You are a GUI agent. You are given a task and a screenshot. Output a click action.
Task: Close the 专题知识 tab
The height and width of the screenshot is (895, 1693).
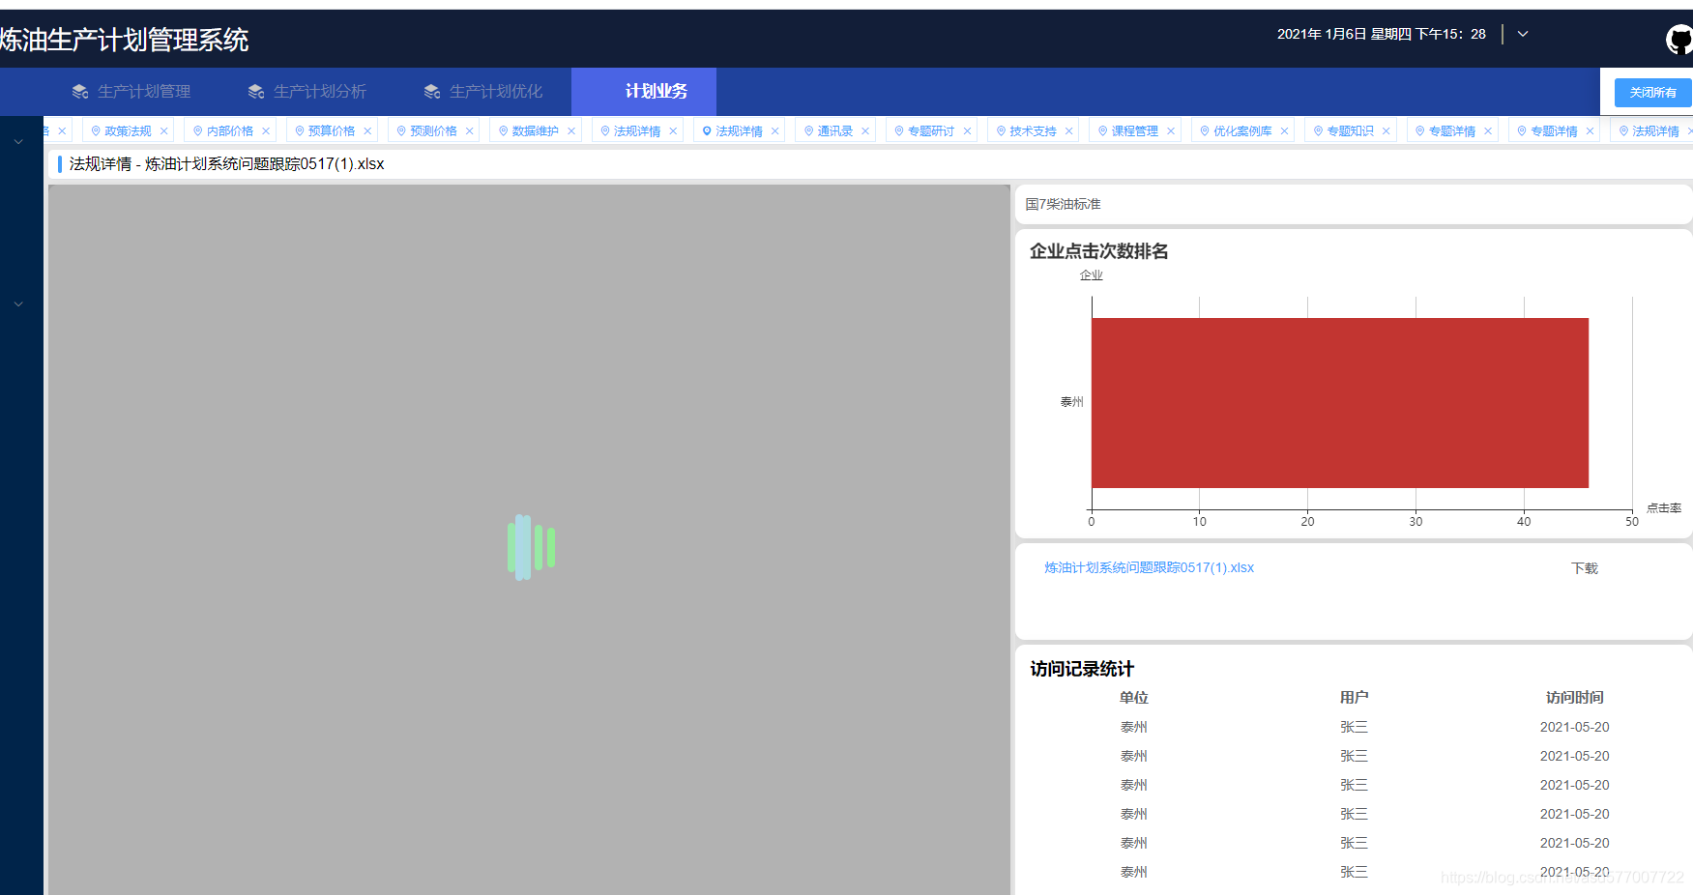tap(1387, 131)
